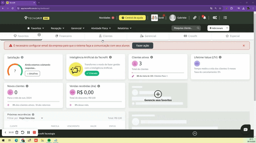This screenshot has height=143, width=256.
Task: Open favorites tab settings gear
Action: tap(39, 35)
